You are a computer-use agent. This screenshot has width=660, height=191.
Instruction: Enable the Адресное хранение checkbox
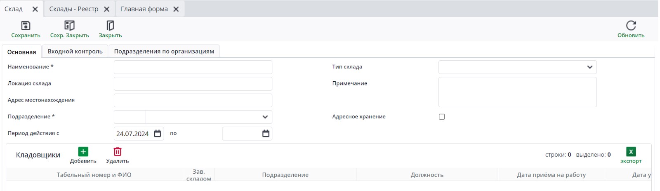click(x=442, y=117)
